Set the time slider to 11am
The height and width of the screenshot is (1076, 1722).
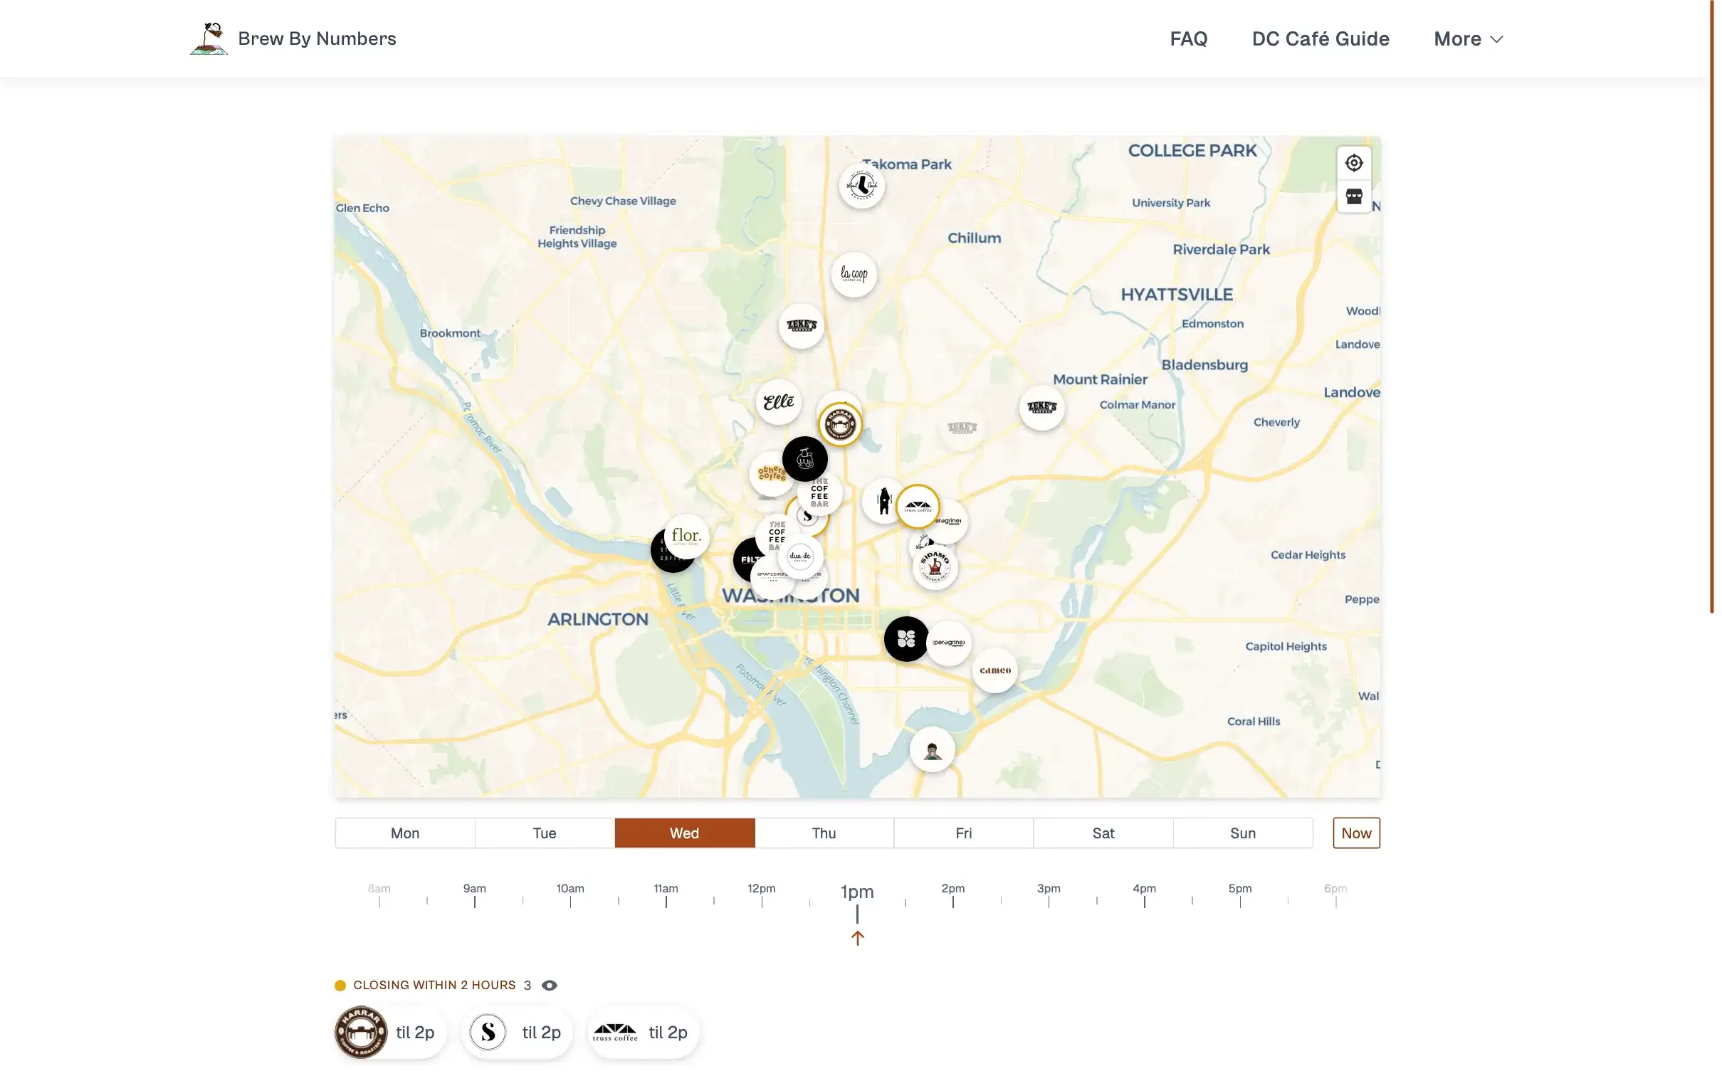(666, 895)
